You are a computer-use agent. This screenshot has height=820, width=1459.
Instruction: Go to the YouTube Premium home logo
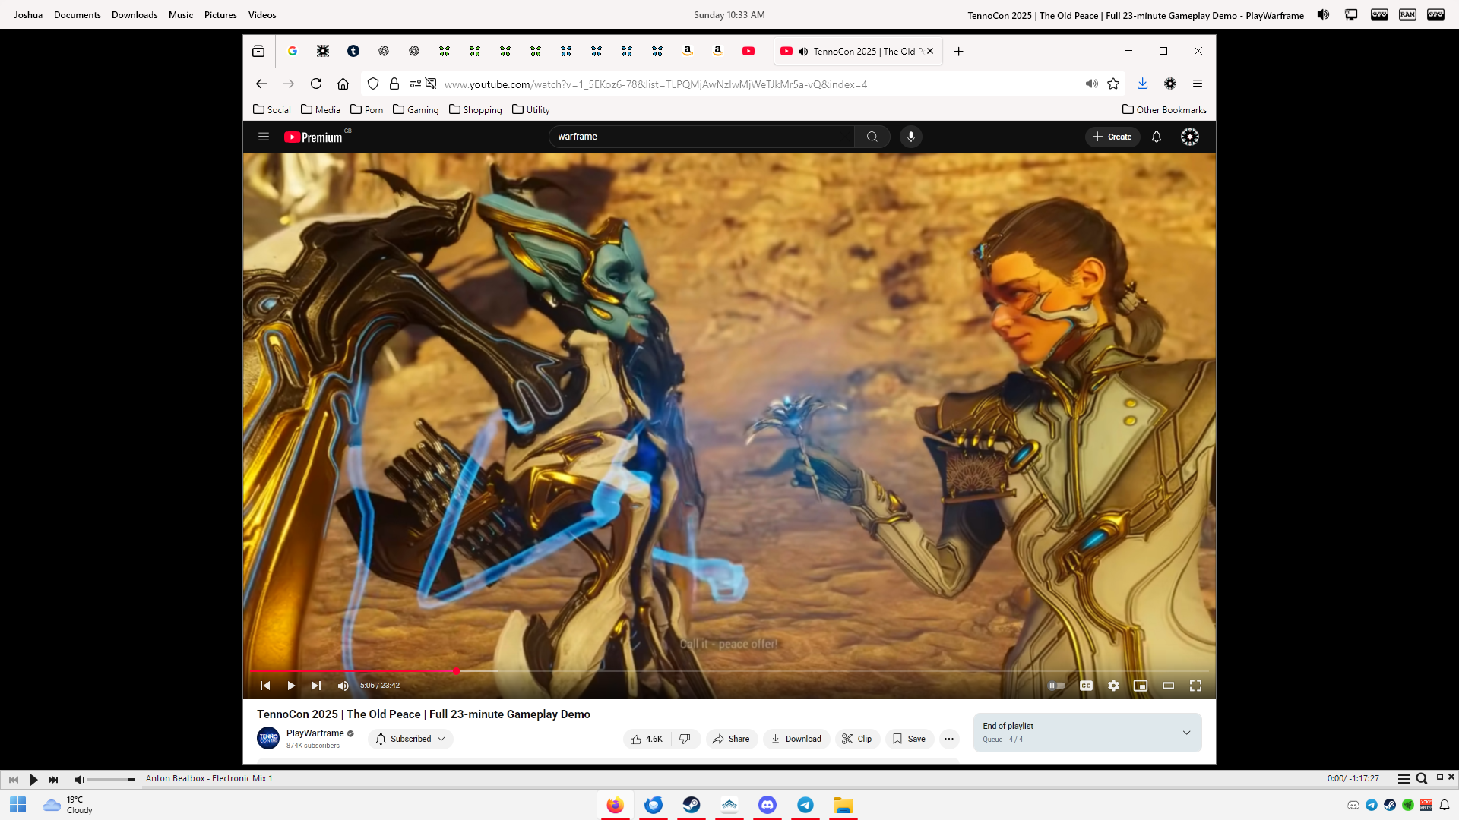(x=314, y=137)
